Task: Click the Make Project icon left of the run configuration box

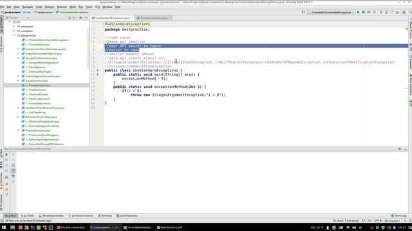Action: click(303, 12)
